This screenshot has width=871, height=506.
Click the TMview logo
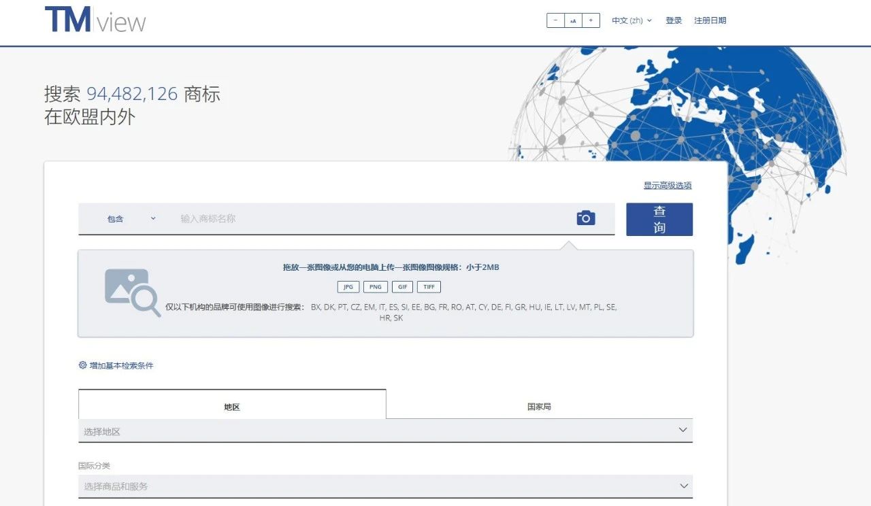[95, 20]
